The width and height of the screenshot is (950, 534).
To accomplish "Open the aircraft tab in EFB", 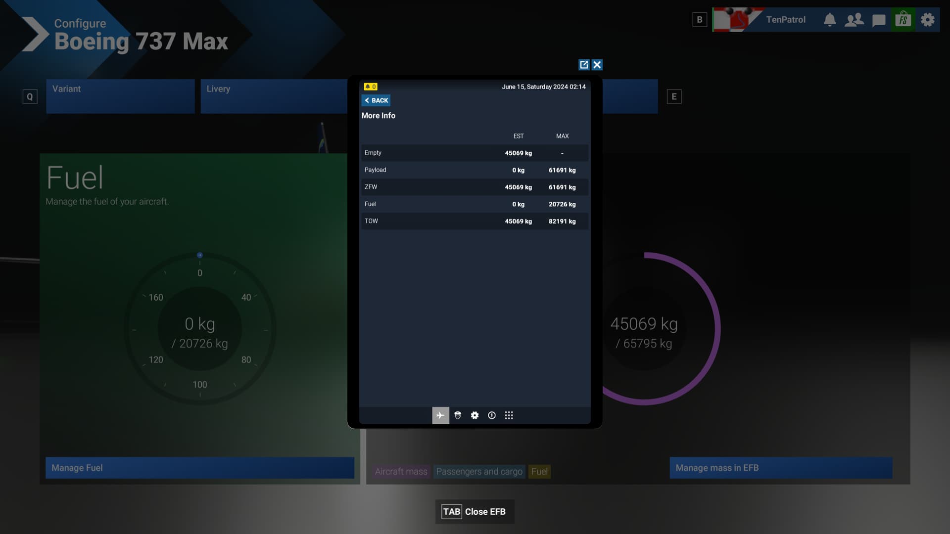I will click(440, 415).
